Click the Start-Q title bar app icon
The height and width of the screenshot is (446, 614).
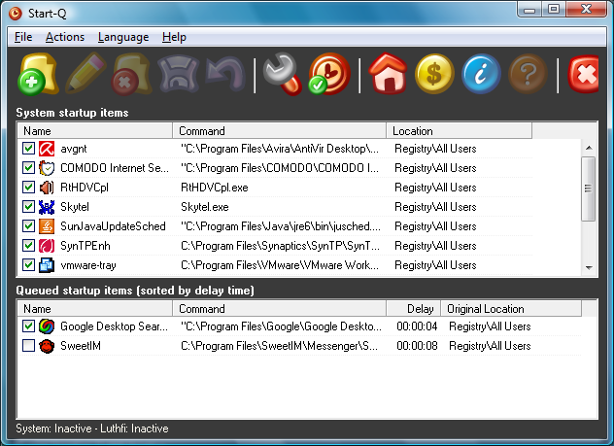(16, 14)
